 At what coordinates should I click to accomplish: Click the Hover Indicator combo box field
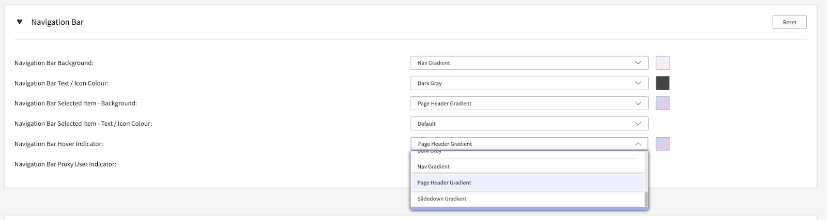(x=522, y=144)
